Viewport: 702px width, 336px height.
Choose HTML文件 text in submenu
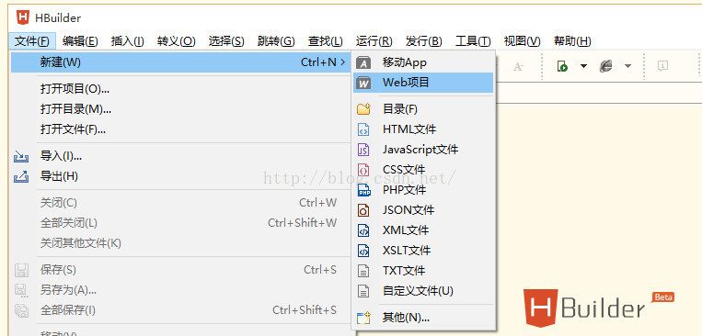pyautogui.click(x=409, y=129)
